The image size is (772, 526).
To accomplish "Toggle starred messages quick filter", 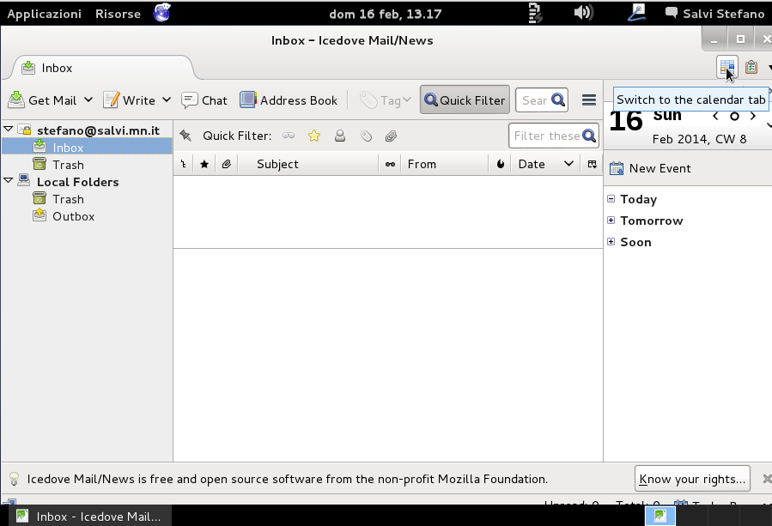I will (314, 136).
